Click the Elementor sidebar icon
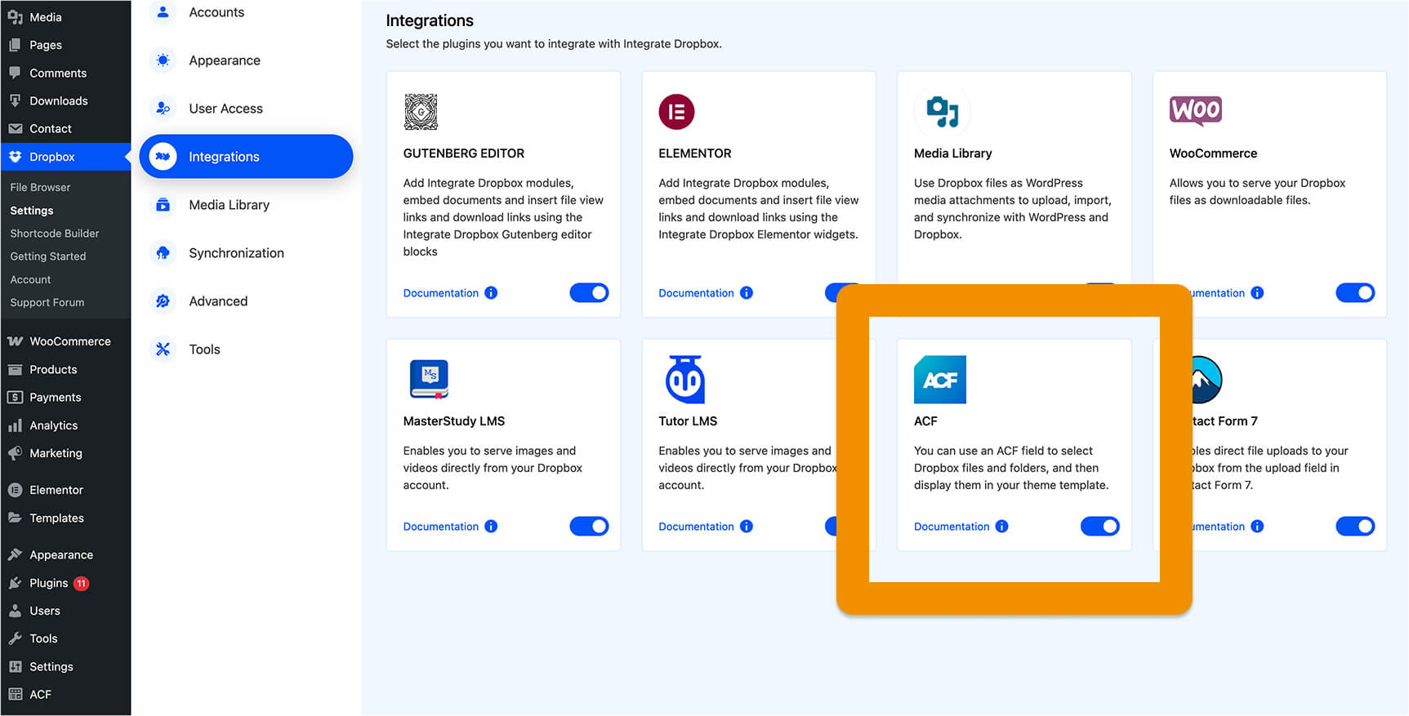The height and width of the screenshot is (716, 1409). (x=15, y=490)
